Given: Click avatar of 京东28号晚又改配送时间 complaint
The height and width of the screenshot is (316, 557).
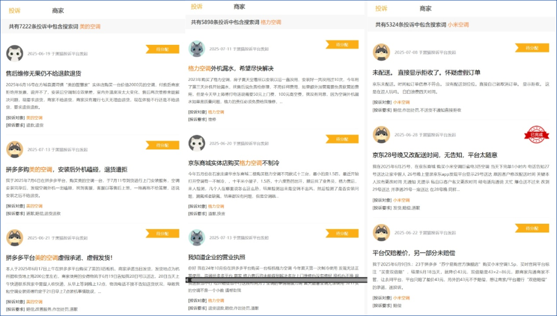Looking at the screenshot, I should pyautogui.click(x=381, y=135).
